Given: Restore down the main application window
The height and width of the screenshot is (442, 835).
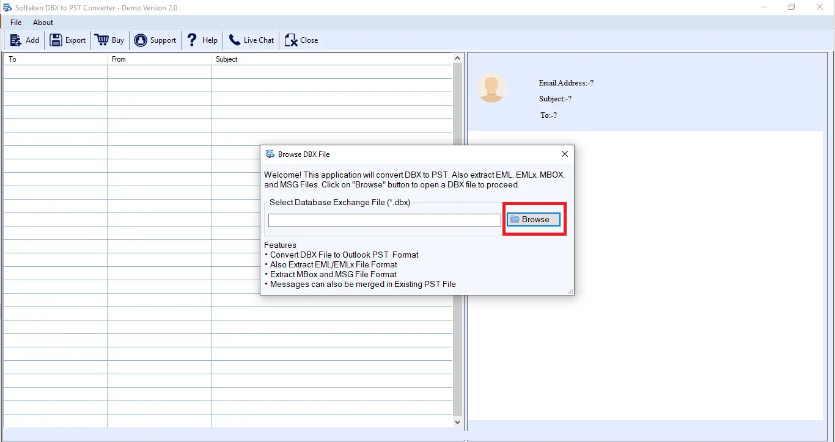Looking at the screenshot, I should [792, 7].
